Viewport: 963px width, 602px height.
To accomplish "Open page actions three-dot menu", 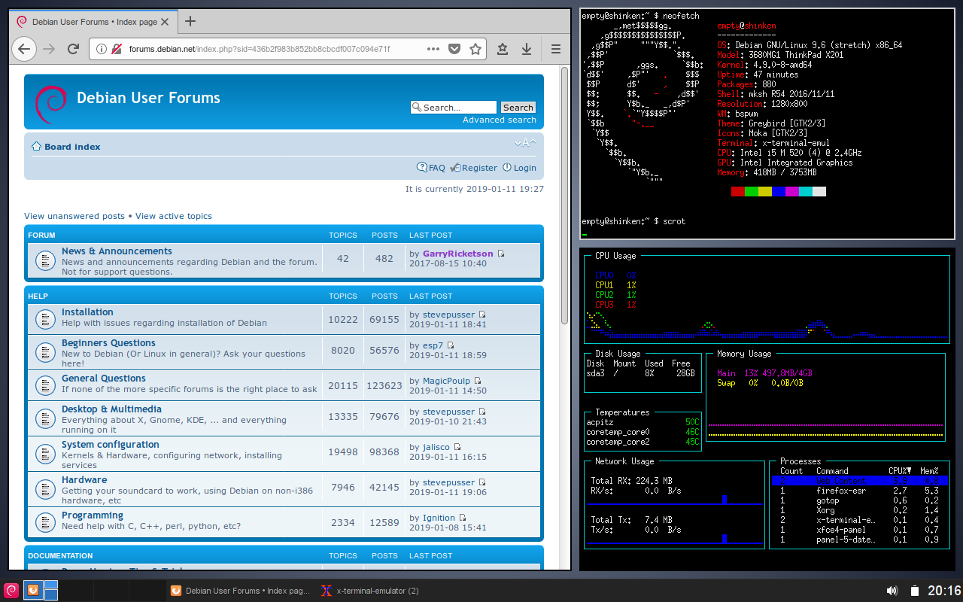I will click(433, 49).
